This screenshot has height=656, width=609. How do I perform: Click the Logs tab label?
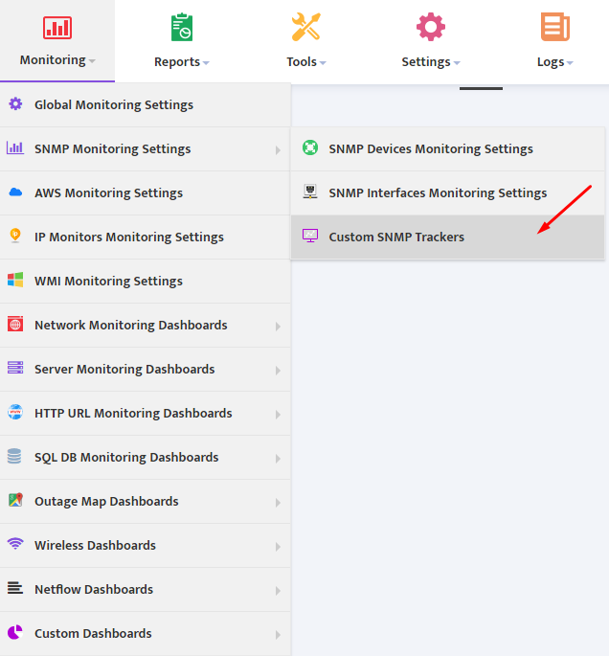pyautogui.click(x=551, y=62)
